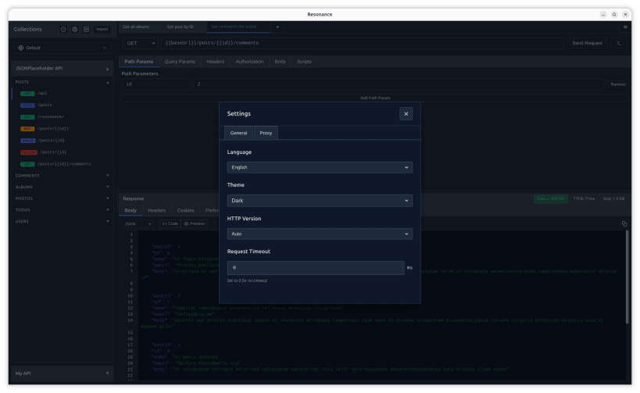Close the Settings dialog

tap(406, 114)
